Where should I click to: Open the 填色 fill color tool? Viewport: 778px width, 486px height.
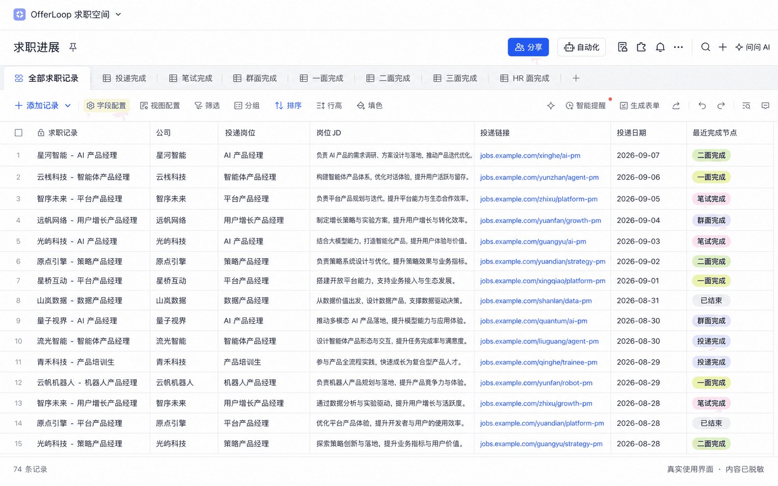click(x=370, y=105)
